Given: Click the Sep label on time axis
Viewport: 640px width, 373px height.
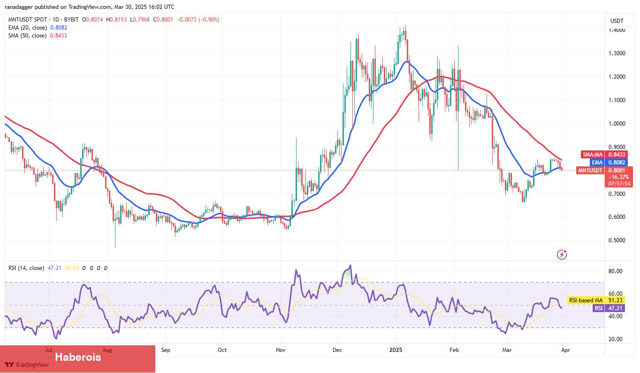Looking at the screenshot, I should [x=166, y=350].
